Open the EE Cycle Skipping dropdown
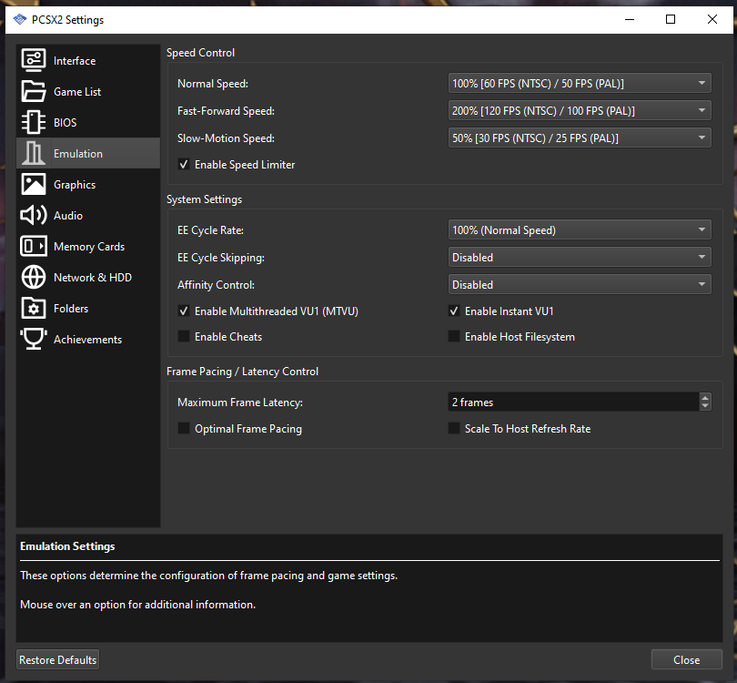Viewport: 737px width, 683px height. pos(580,258)
